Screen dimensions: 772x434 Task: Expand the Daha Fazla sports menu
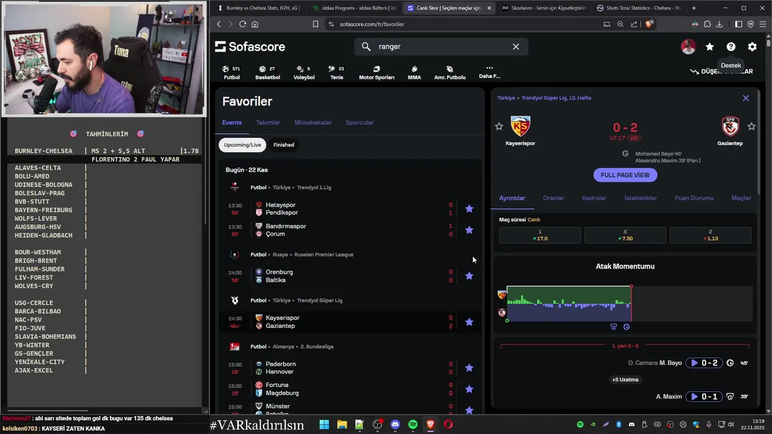[x=489, y=72]
